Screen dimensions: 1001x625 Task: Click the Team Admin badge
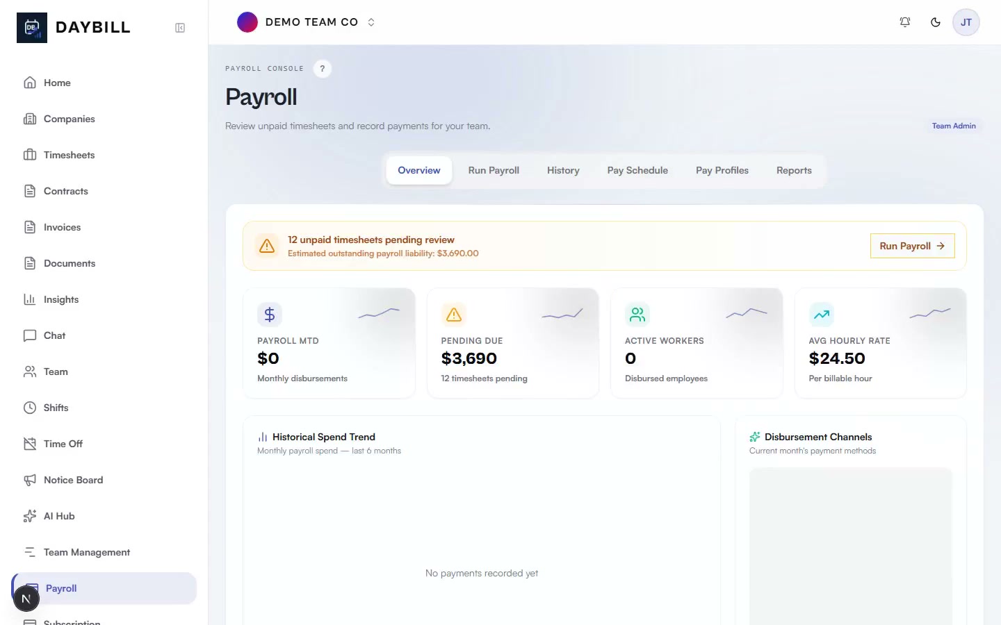click(954, 126)
